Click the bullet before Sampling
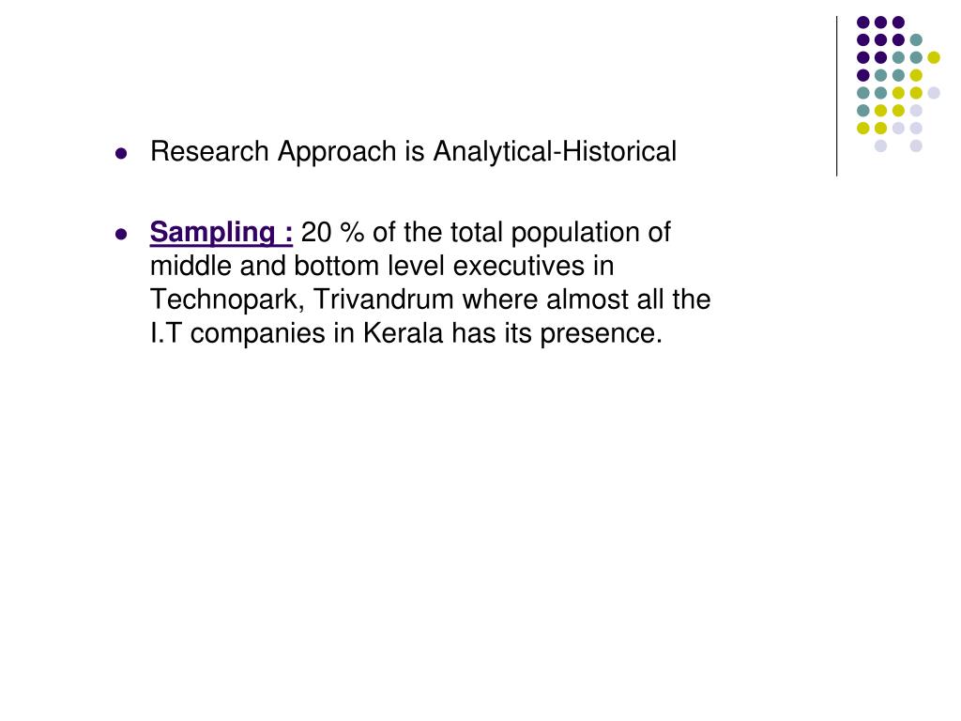This screenshot has height=721, width=961. [121, 234]
